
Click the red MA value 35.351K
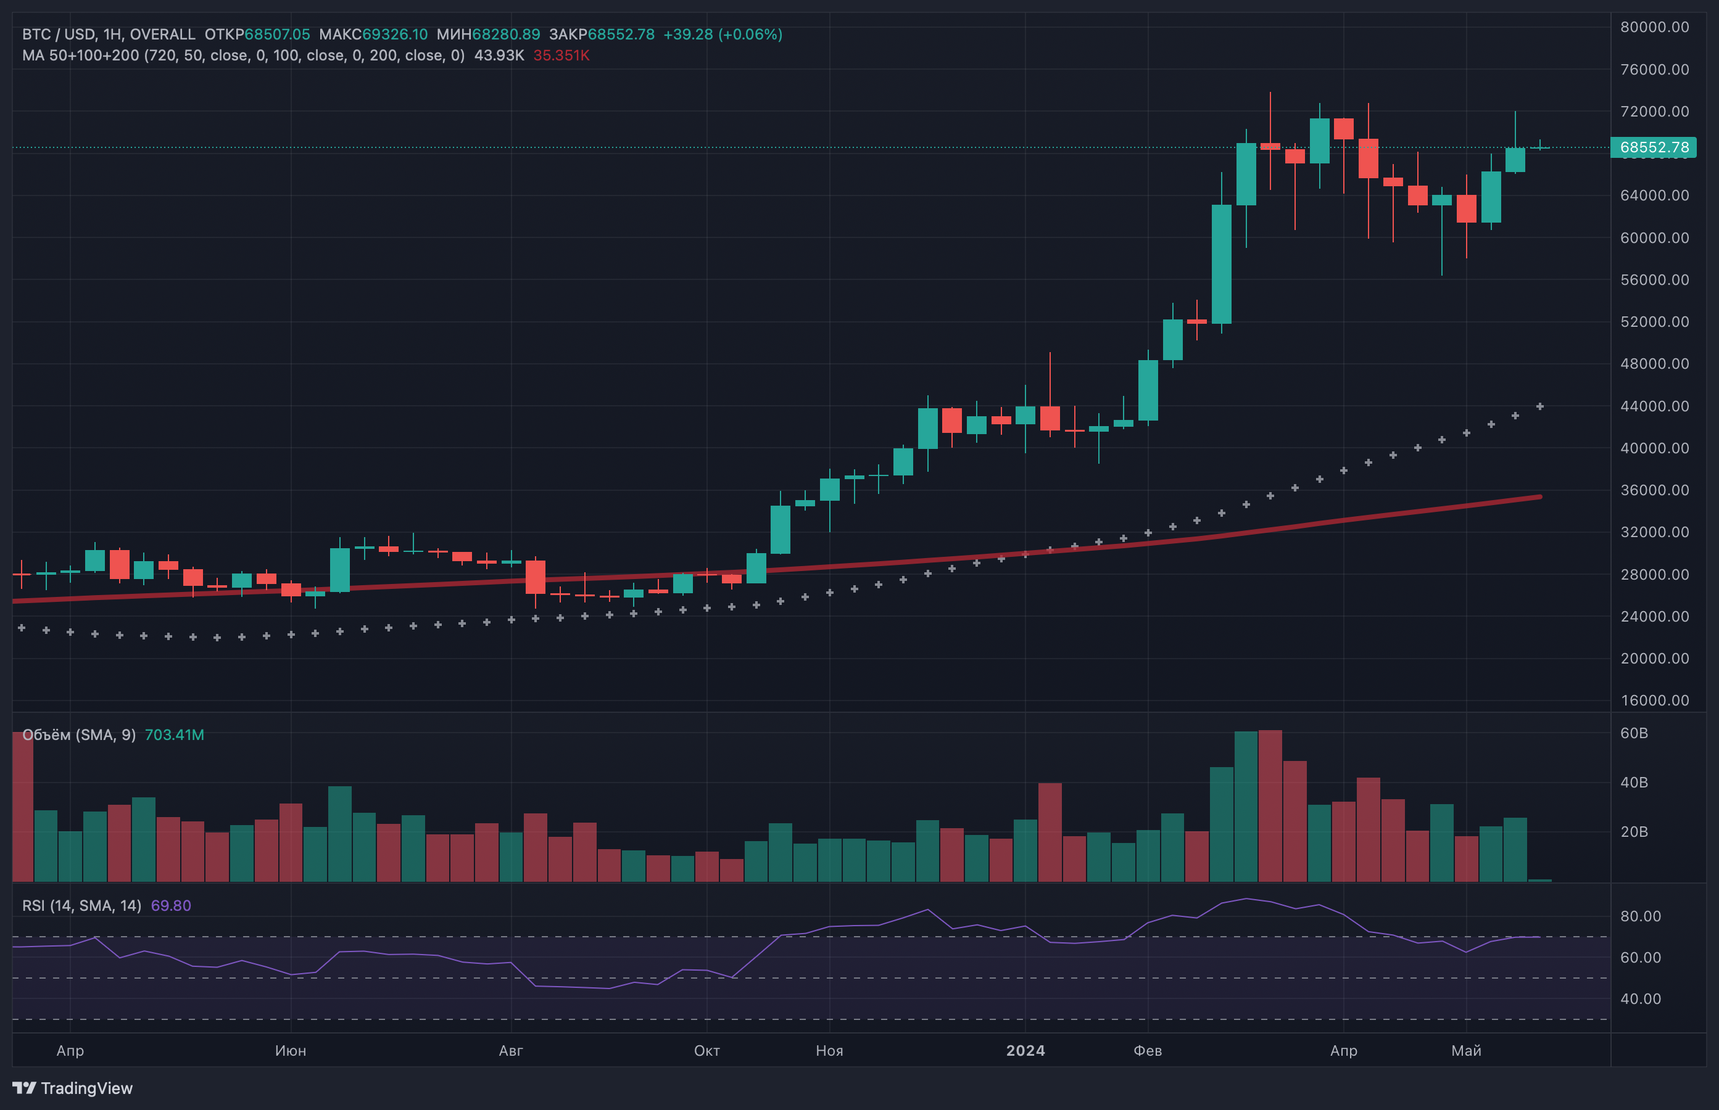pos(561,55)
